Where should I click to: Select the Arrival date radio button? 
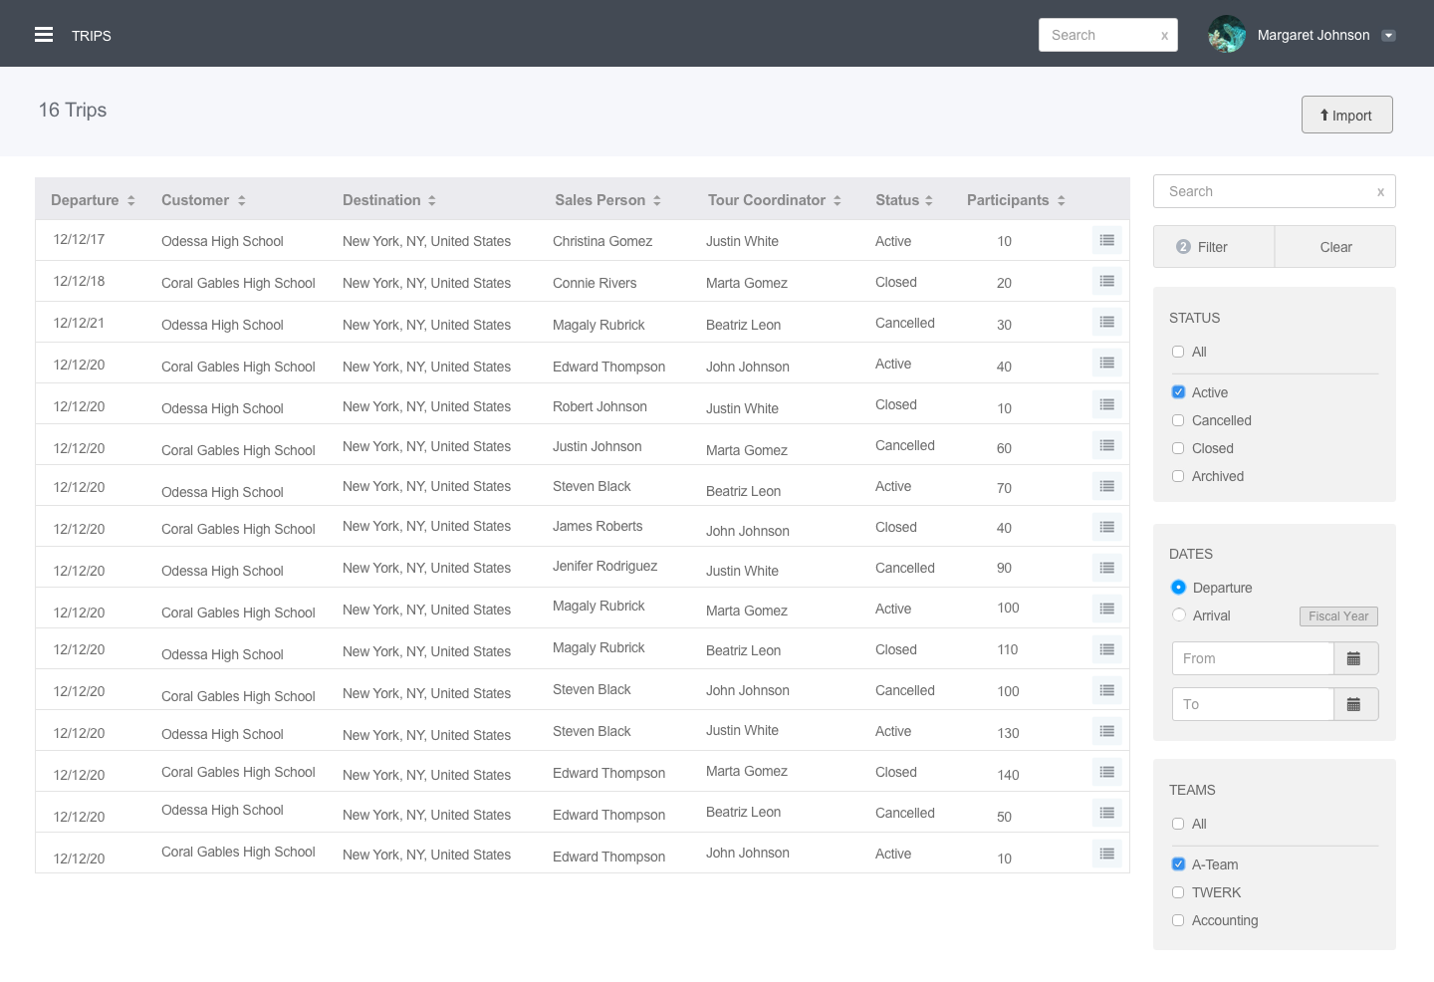point(1179,615)
